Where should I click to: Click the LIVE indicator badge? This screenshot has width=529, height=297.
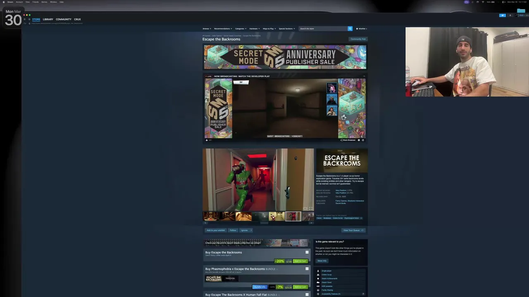pyautogui.click(x=208, y=76)
